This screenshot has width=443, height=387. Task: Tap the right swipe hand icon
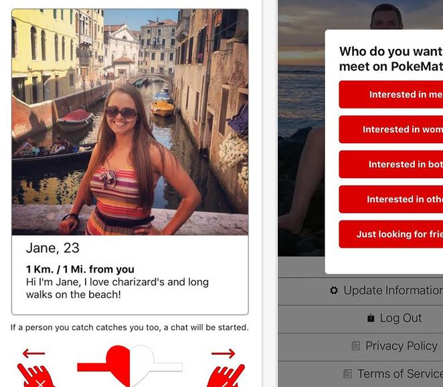226,376
